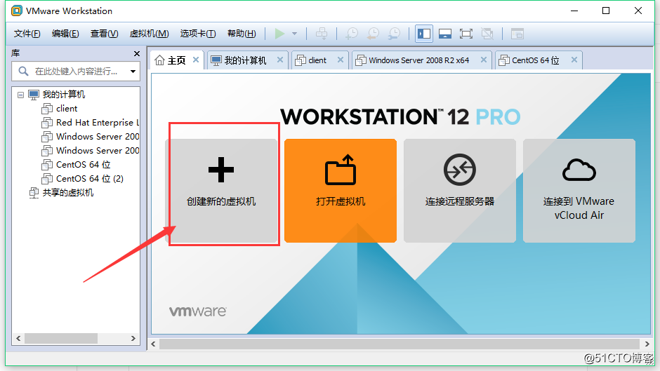Click the take snapshot toolbar icon
This screenshot has height=371, width=660.
coord(352,34)
